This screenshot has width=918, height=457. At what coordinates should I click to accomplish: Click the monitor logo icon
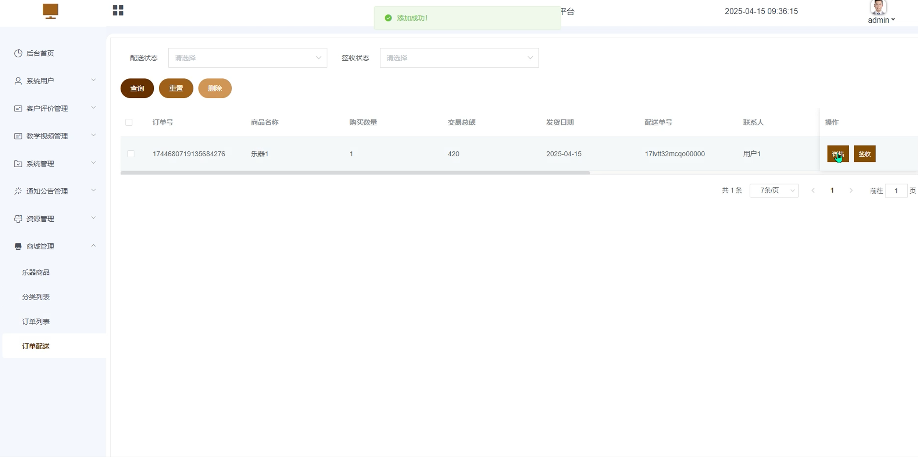50,11
